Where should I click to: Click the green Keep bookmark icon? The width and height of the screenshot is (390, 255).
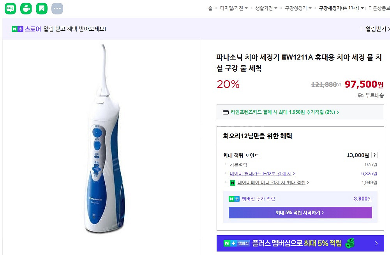pyautogui.click(x=42, y=9)
